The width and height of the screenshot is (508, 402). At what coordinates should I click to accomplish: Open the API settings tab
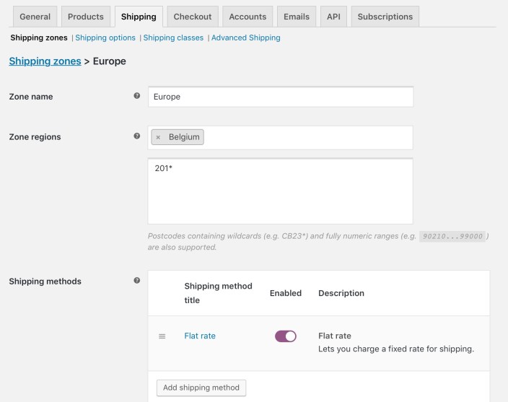tap(333, 17)
